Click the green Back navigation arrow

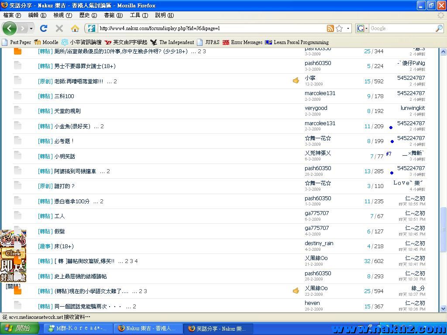(9, 28)
